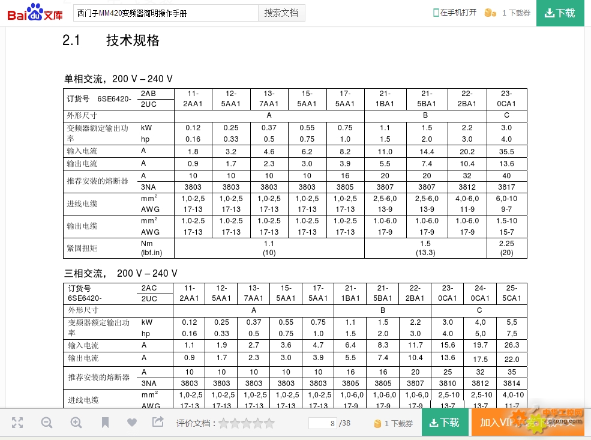The width and height of the screenshot is (591, 440).
Task: Click the 单相交流, 200 V – 240 V heading
Action: pyautogui.click(x=118, y=79)
